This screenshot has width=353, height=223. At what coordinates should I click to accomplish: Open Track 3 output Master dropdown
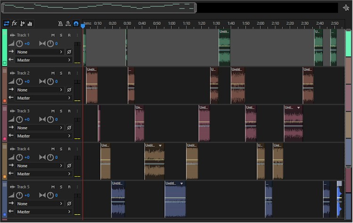tap(44, 136)
